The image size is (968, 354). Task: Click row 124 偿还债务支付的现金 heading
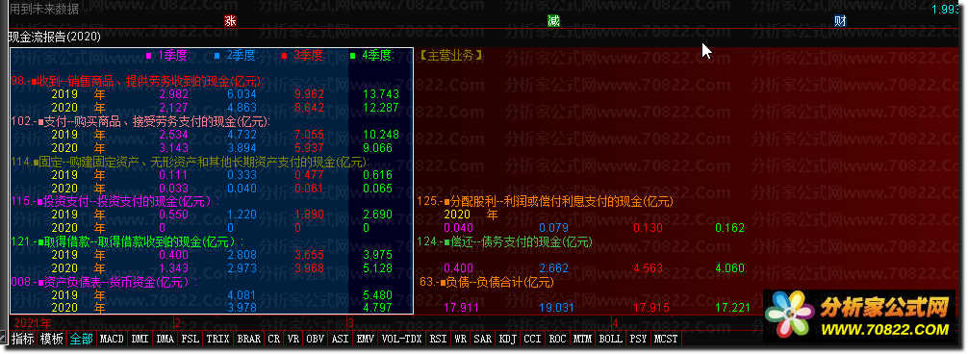(505, 242)
